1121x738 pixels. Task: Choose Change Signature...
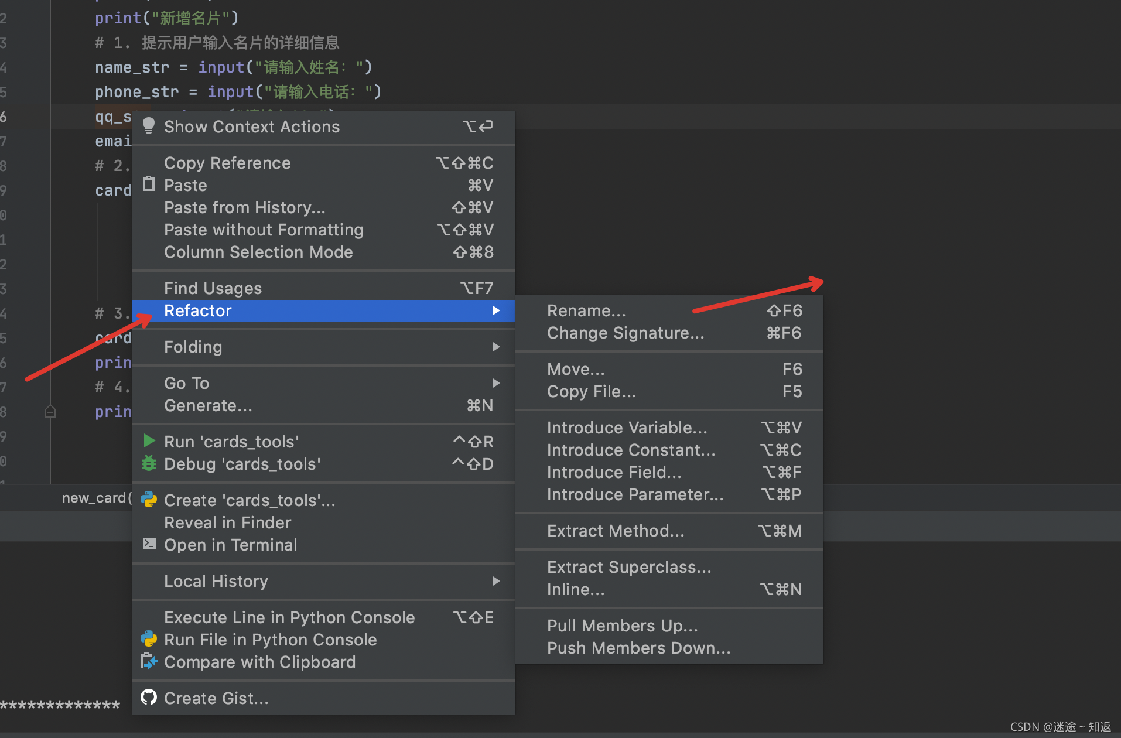click(x=669, y=333)
